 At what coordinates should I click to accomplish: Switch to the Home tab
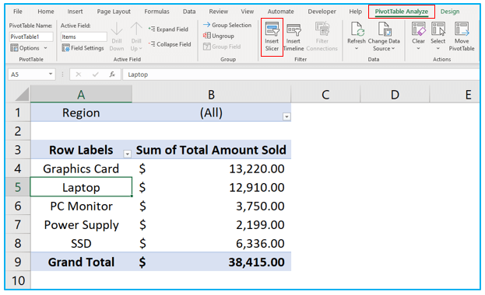click(x=46, y=12)
